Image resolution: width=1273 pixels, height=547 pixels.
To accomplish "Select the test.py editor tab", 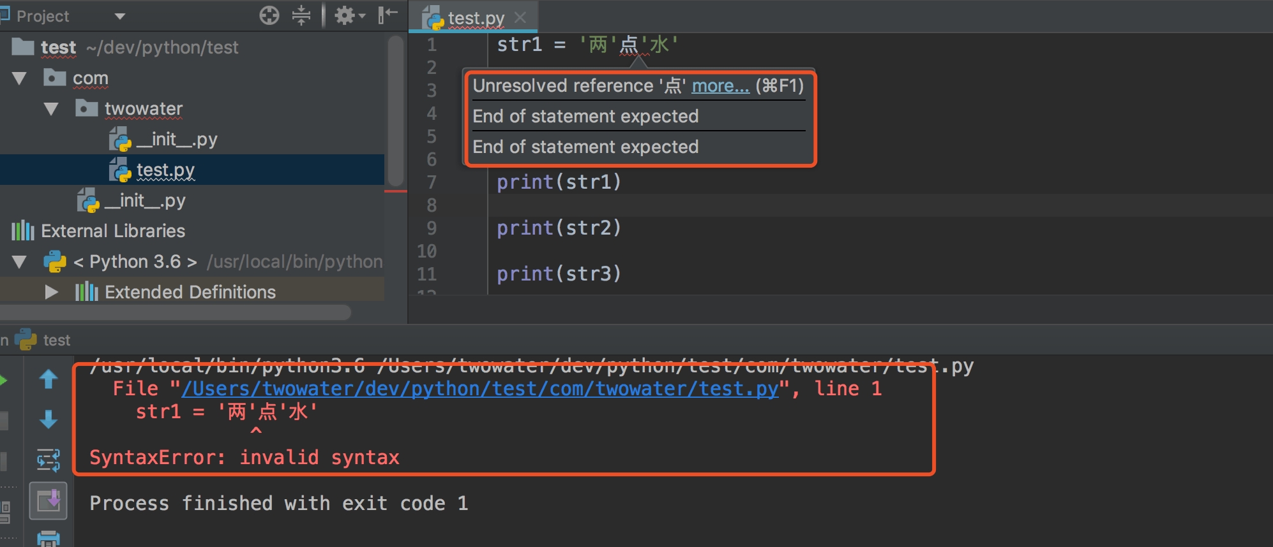I will click(475, 18).
